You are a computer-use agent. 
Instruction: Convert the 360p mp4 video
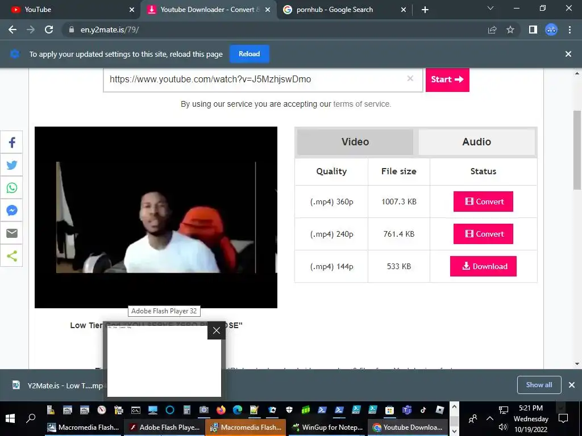point(483,202)
